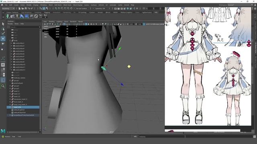Toggle the Snap to Grids magnet icon
The image size is (257, 144).
tap(56, 8)
